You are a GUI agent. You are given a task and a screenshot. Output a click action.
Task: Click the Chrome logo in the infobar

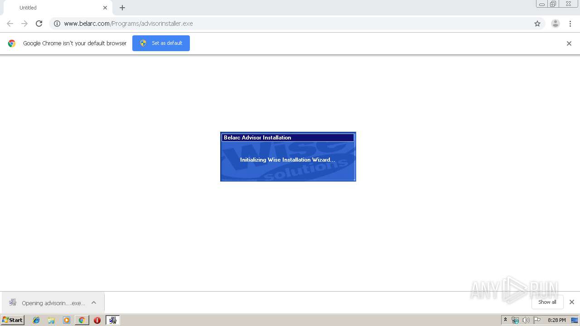[12, 43]
